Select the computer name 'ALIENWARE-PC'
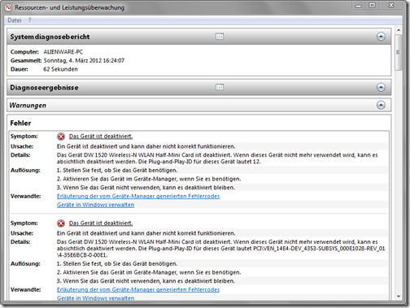 [63, 52]
